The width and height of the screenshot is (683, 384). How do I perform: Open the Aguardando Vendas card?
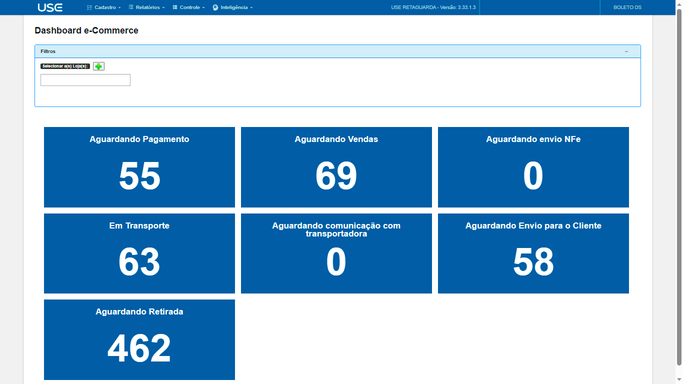(336, 167)
